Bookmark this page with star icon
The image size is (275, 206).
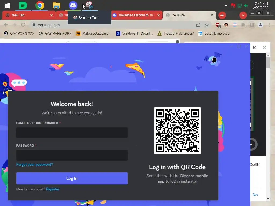(x=207, y=25)
